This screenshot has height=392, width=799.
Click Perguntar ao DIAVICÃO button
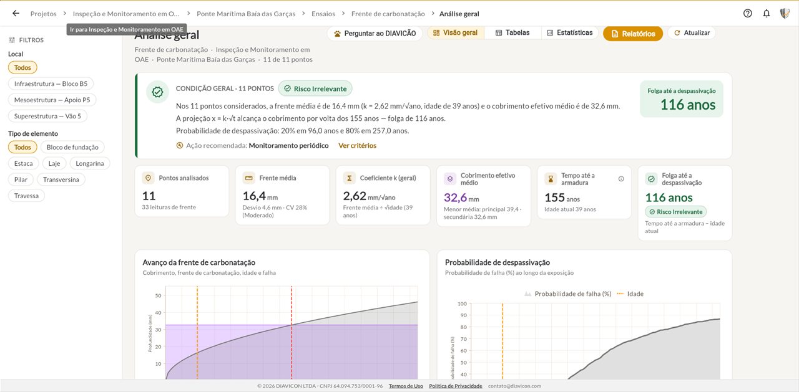(x=375, y=34)
